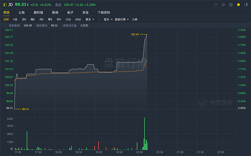The width and height of the screenshot is (251, 156).
Task: Choose the 15分 interval
Action: tap(68, 20)
